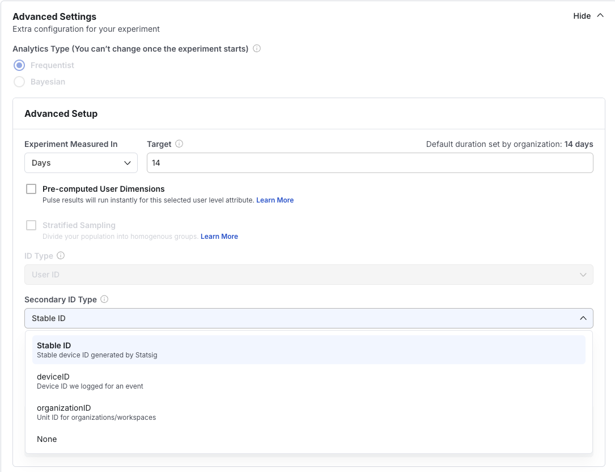
Task: Click the chevron on the User ID dropdown
Action: pos(583,275)
